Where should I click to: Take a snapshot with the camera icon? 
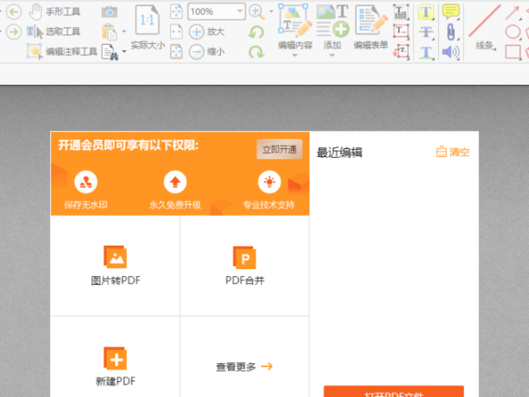(x=109, y=12)
